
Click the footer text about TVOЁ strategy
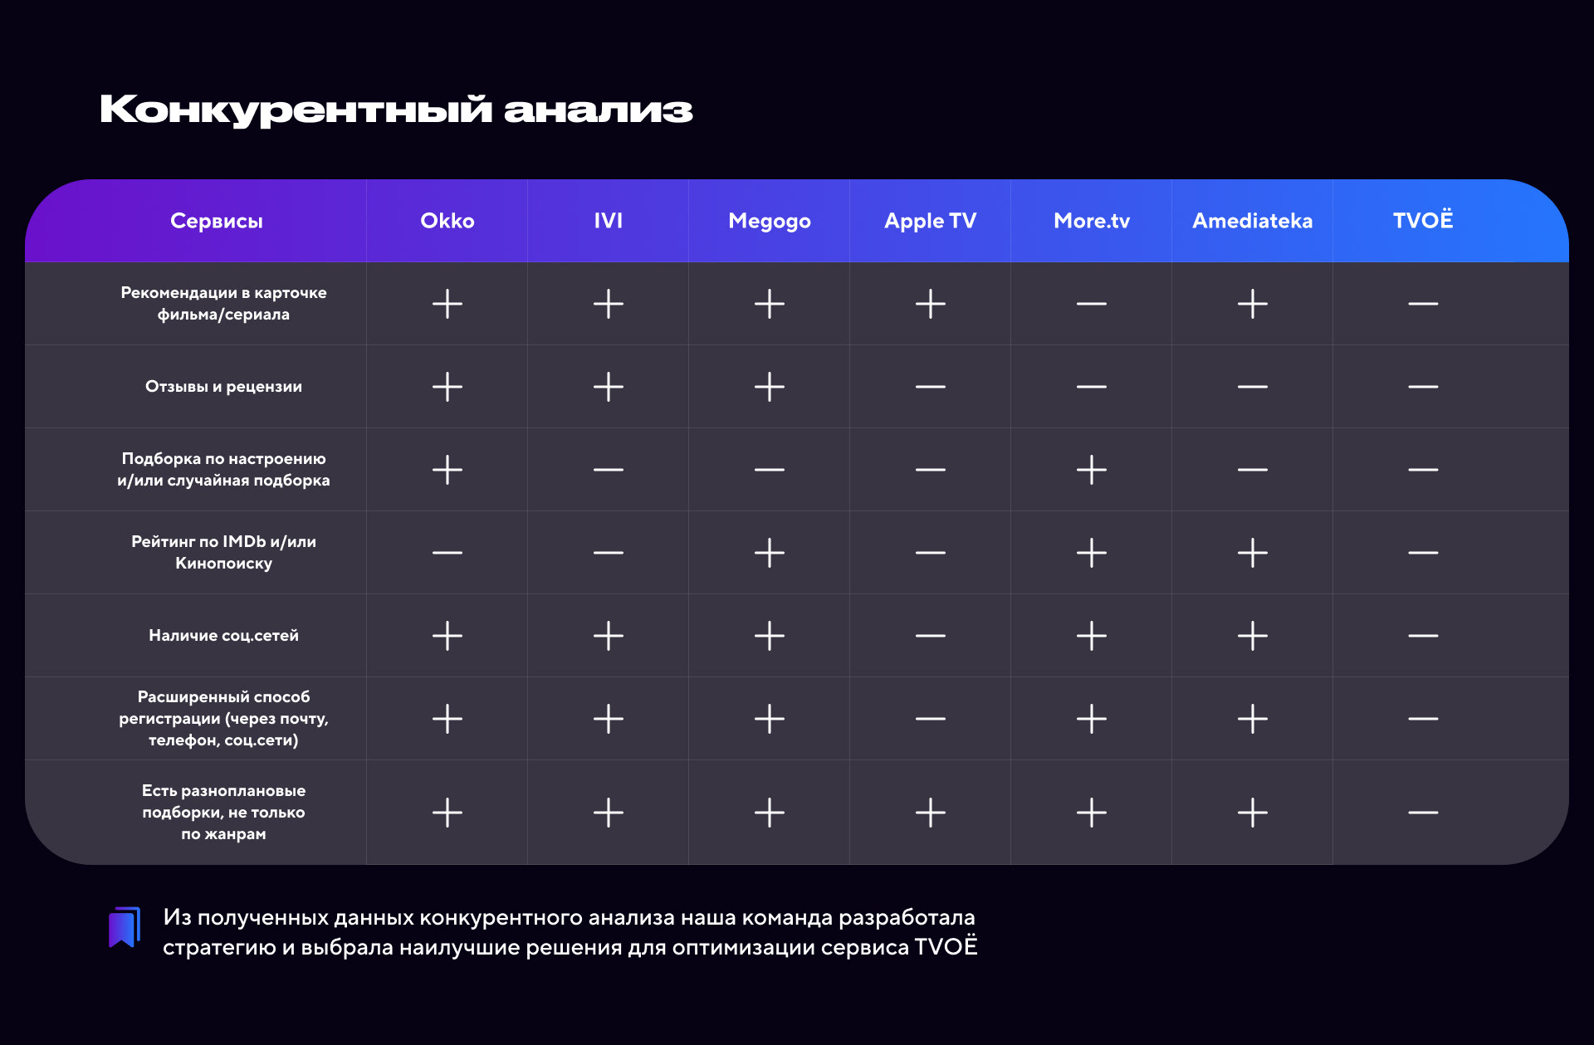(x=570, y=932)
